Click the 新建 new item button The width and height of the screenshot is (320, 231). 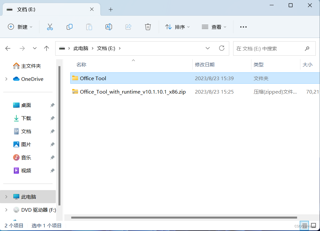click(x=20, y=27)
